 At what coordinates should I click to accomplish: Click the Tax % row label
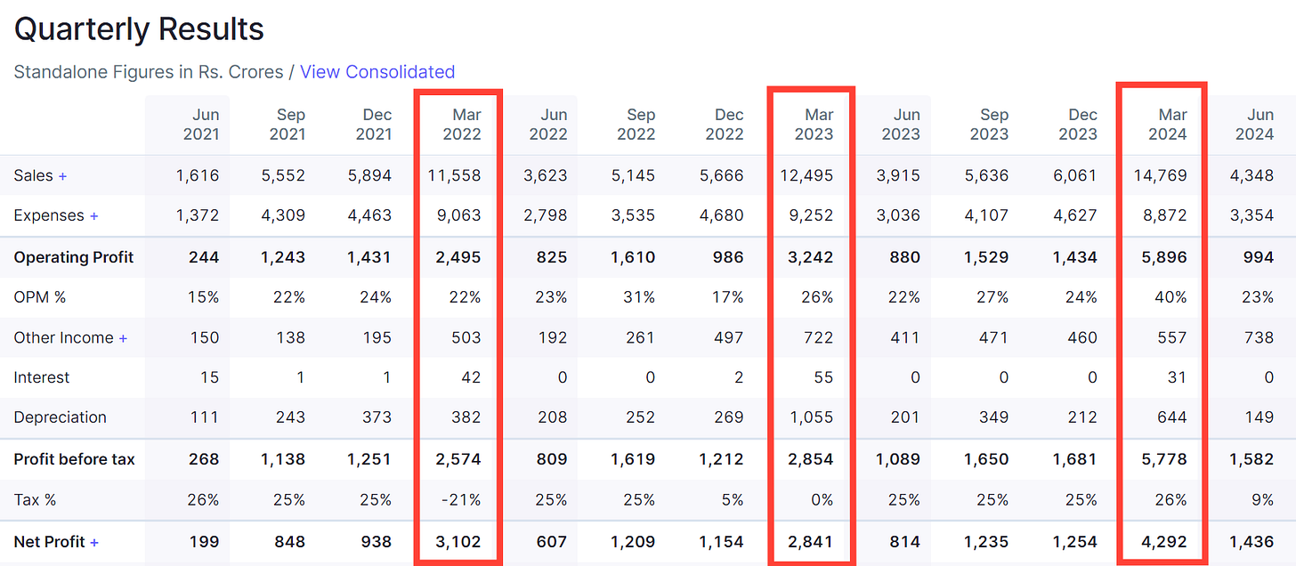35,500
